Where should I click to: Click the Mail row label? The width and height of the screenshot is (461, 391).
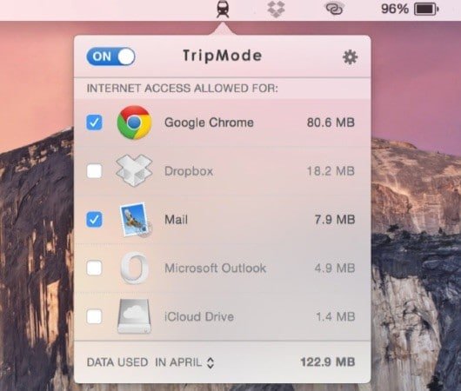pos(176,220)
